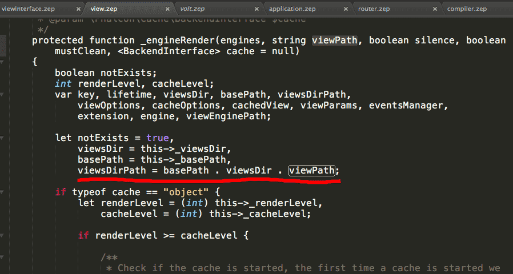This screenshot has height=274, width=513.
Task: Collapse the 'if renderLevel >= cacheLevel' block
Action: pos(2,235)
